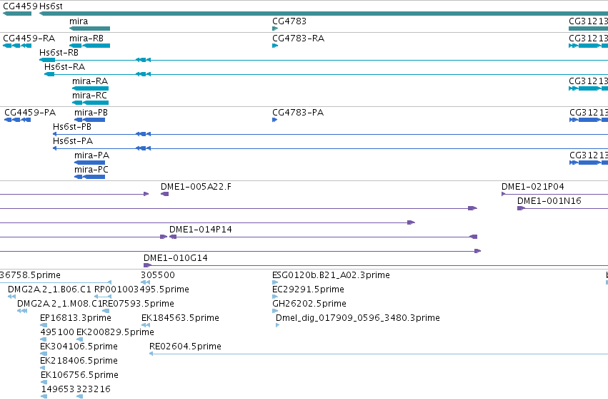Select the EK200829.5prime EST label
The width and height of the screenshot is (608, 400).
click(x=115, y=333)
